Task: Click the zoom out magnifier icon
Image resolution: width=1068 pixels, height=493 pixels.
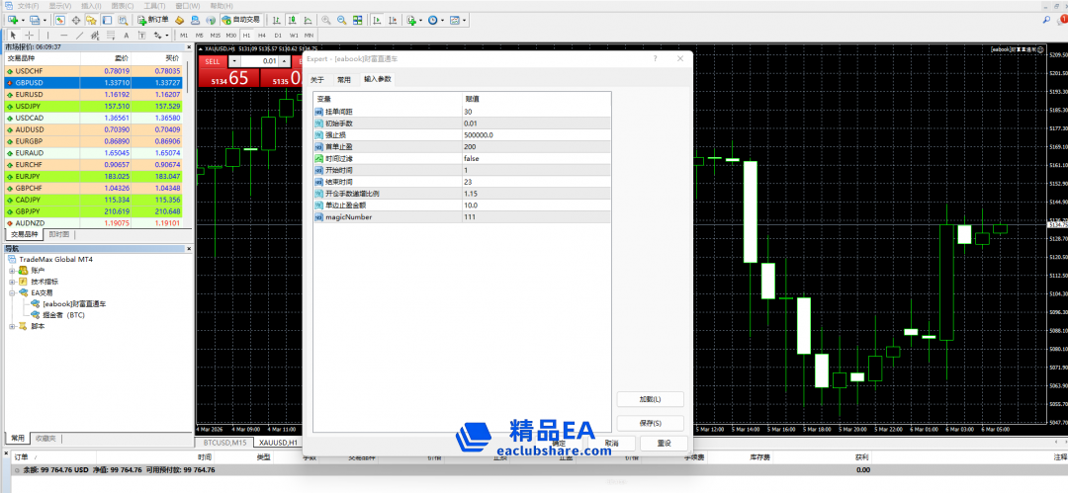Action: (341, 20)
